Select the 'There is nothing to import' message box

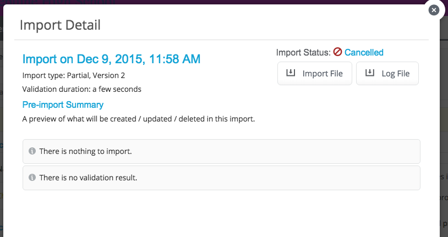221,151
